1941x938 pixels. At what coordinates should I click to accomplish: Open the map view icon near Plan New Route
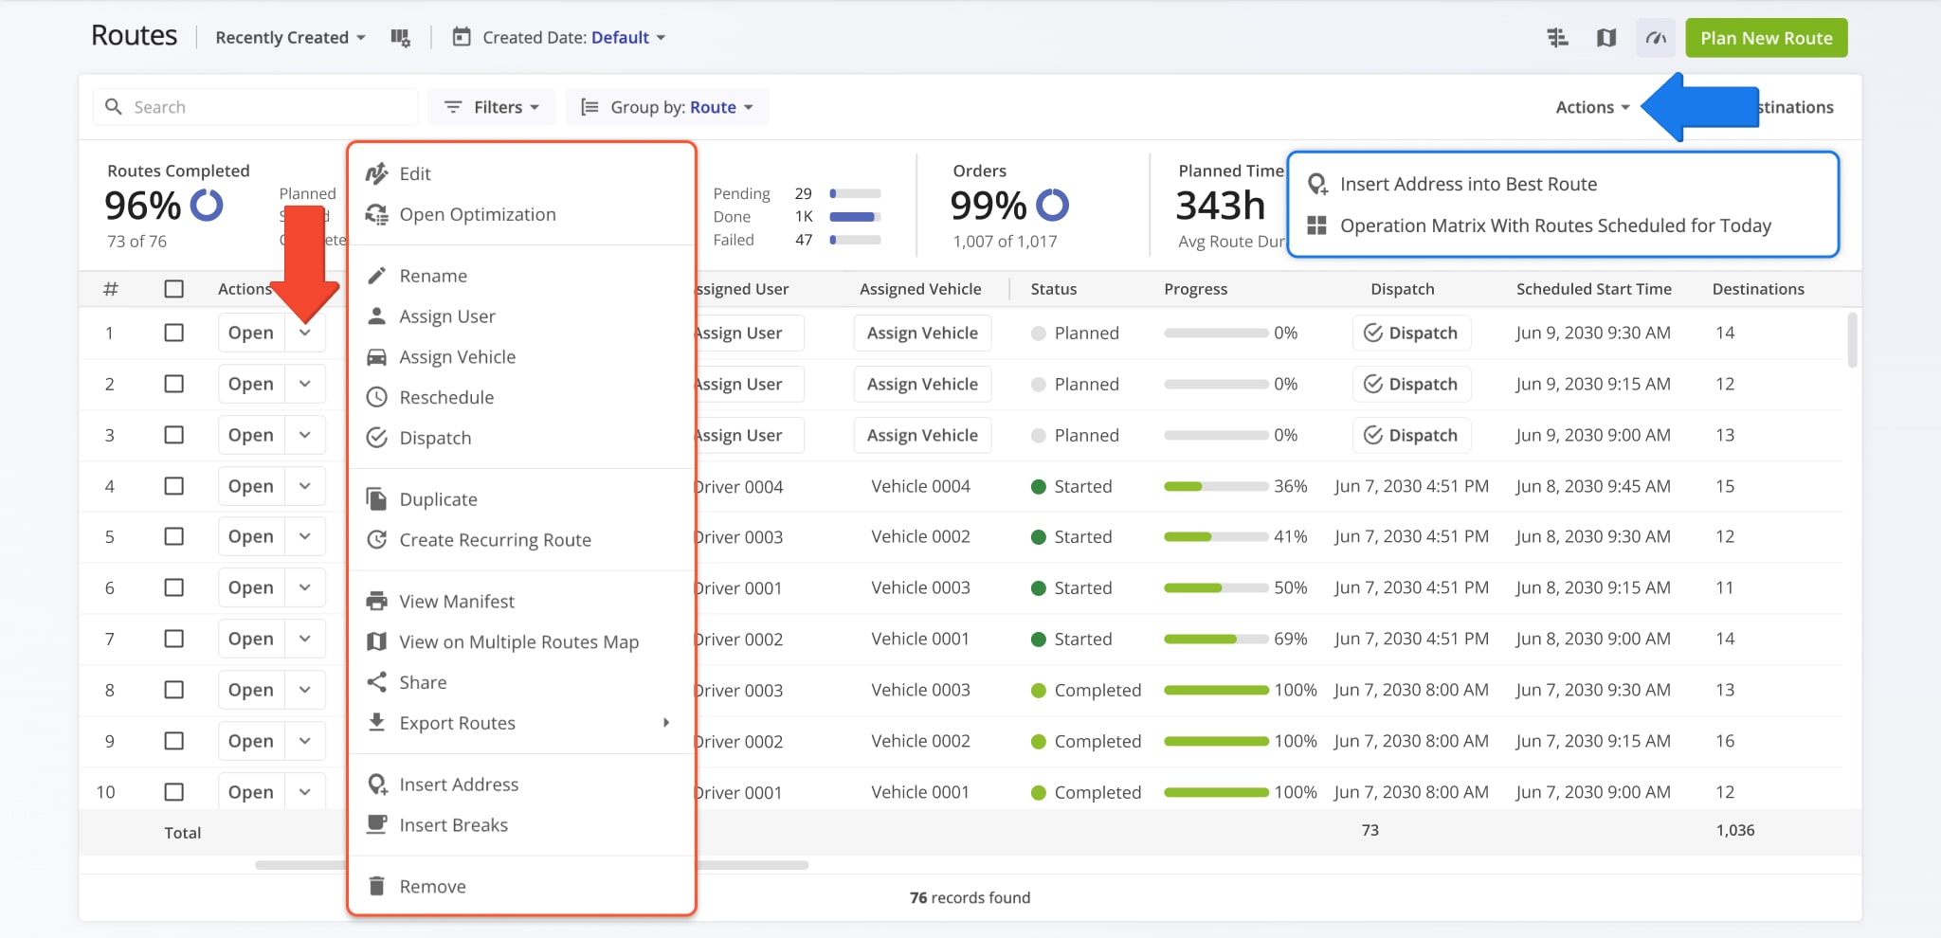click(1606, 37)
